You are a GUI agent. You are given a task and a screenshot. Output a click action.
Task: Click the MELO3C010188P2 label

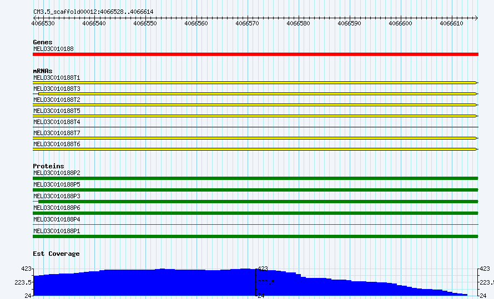click(57, 173)
